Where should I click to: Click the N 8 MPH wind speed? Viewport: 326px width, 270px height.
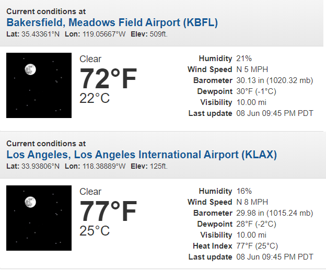(252, 202)
